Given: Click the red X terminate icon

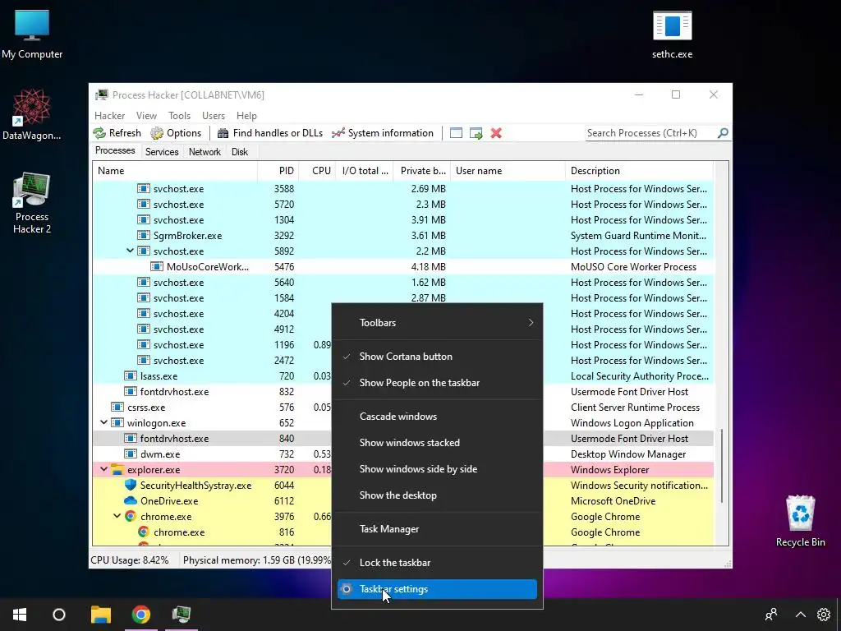Looking at the screenshot, I should click(496, 133).
